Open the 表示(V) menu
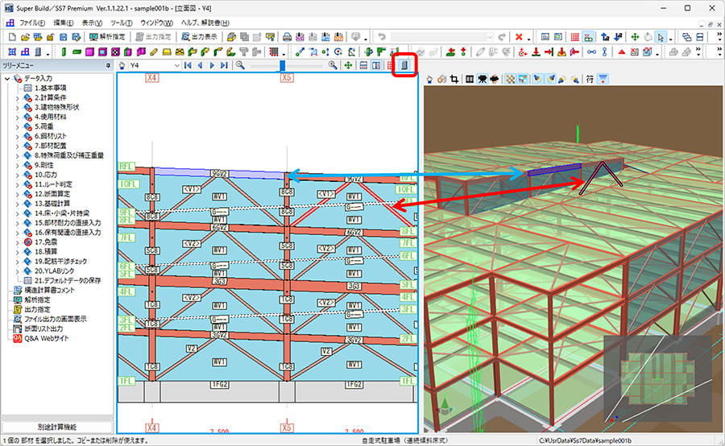 pyautogui.click(x=92, y=23)
